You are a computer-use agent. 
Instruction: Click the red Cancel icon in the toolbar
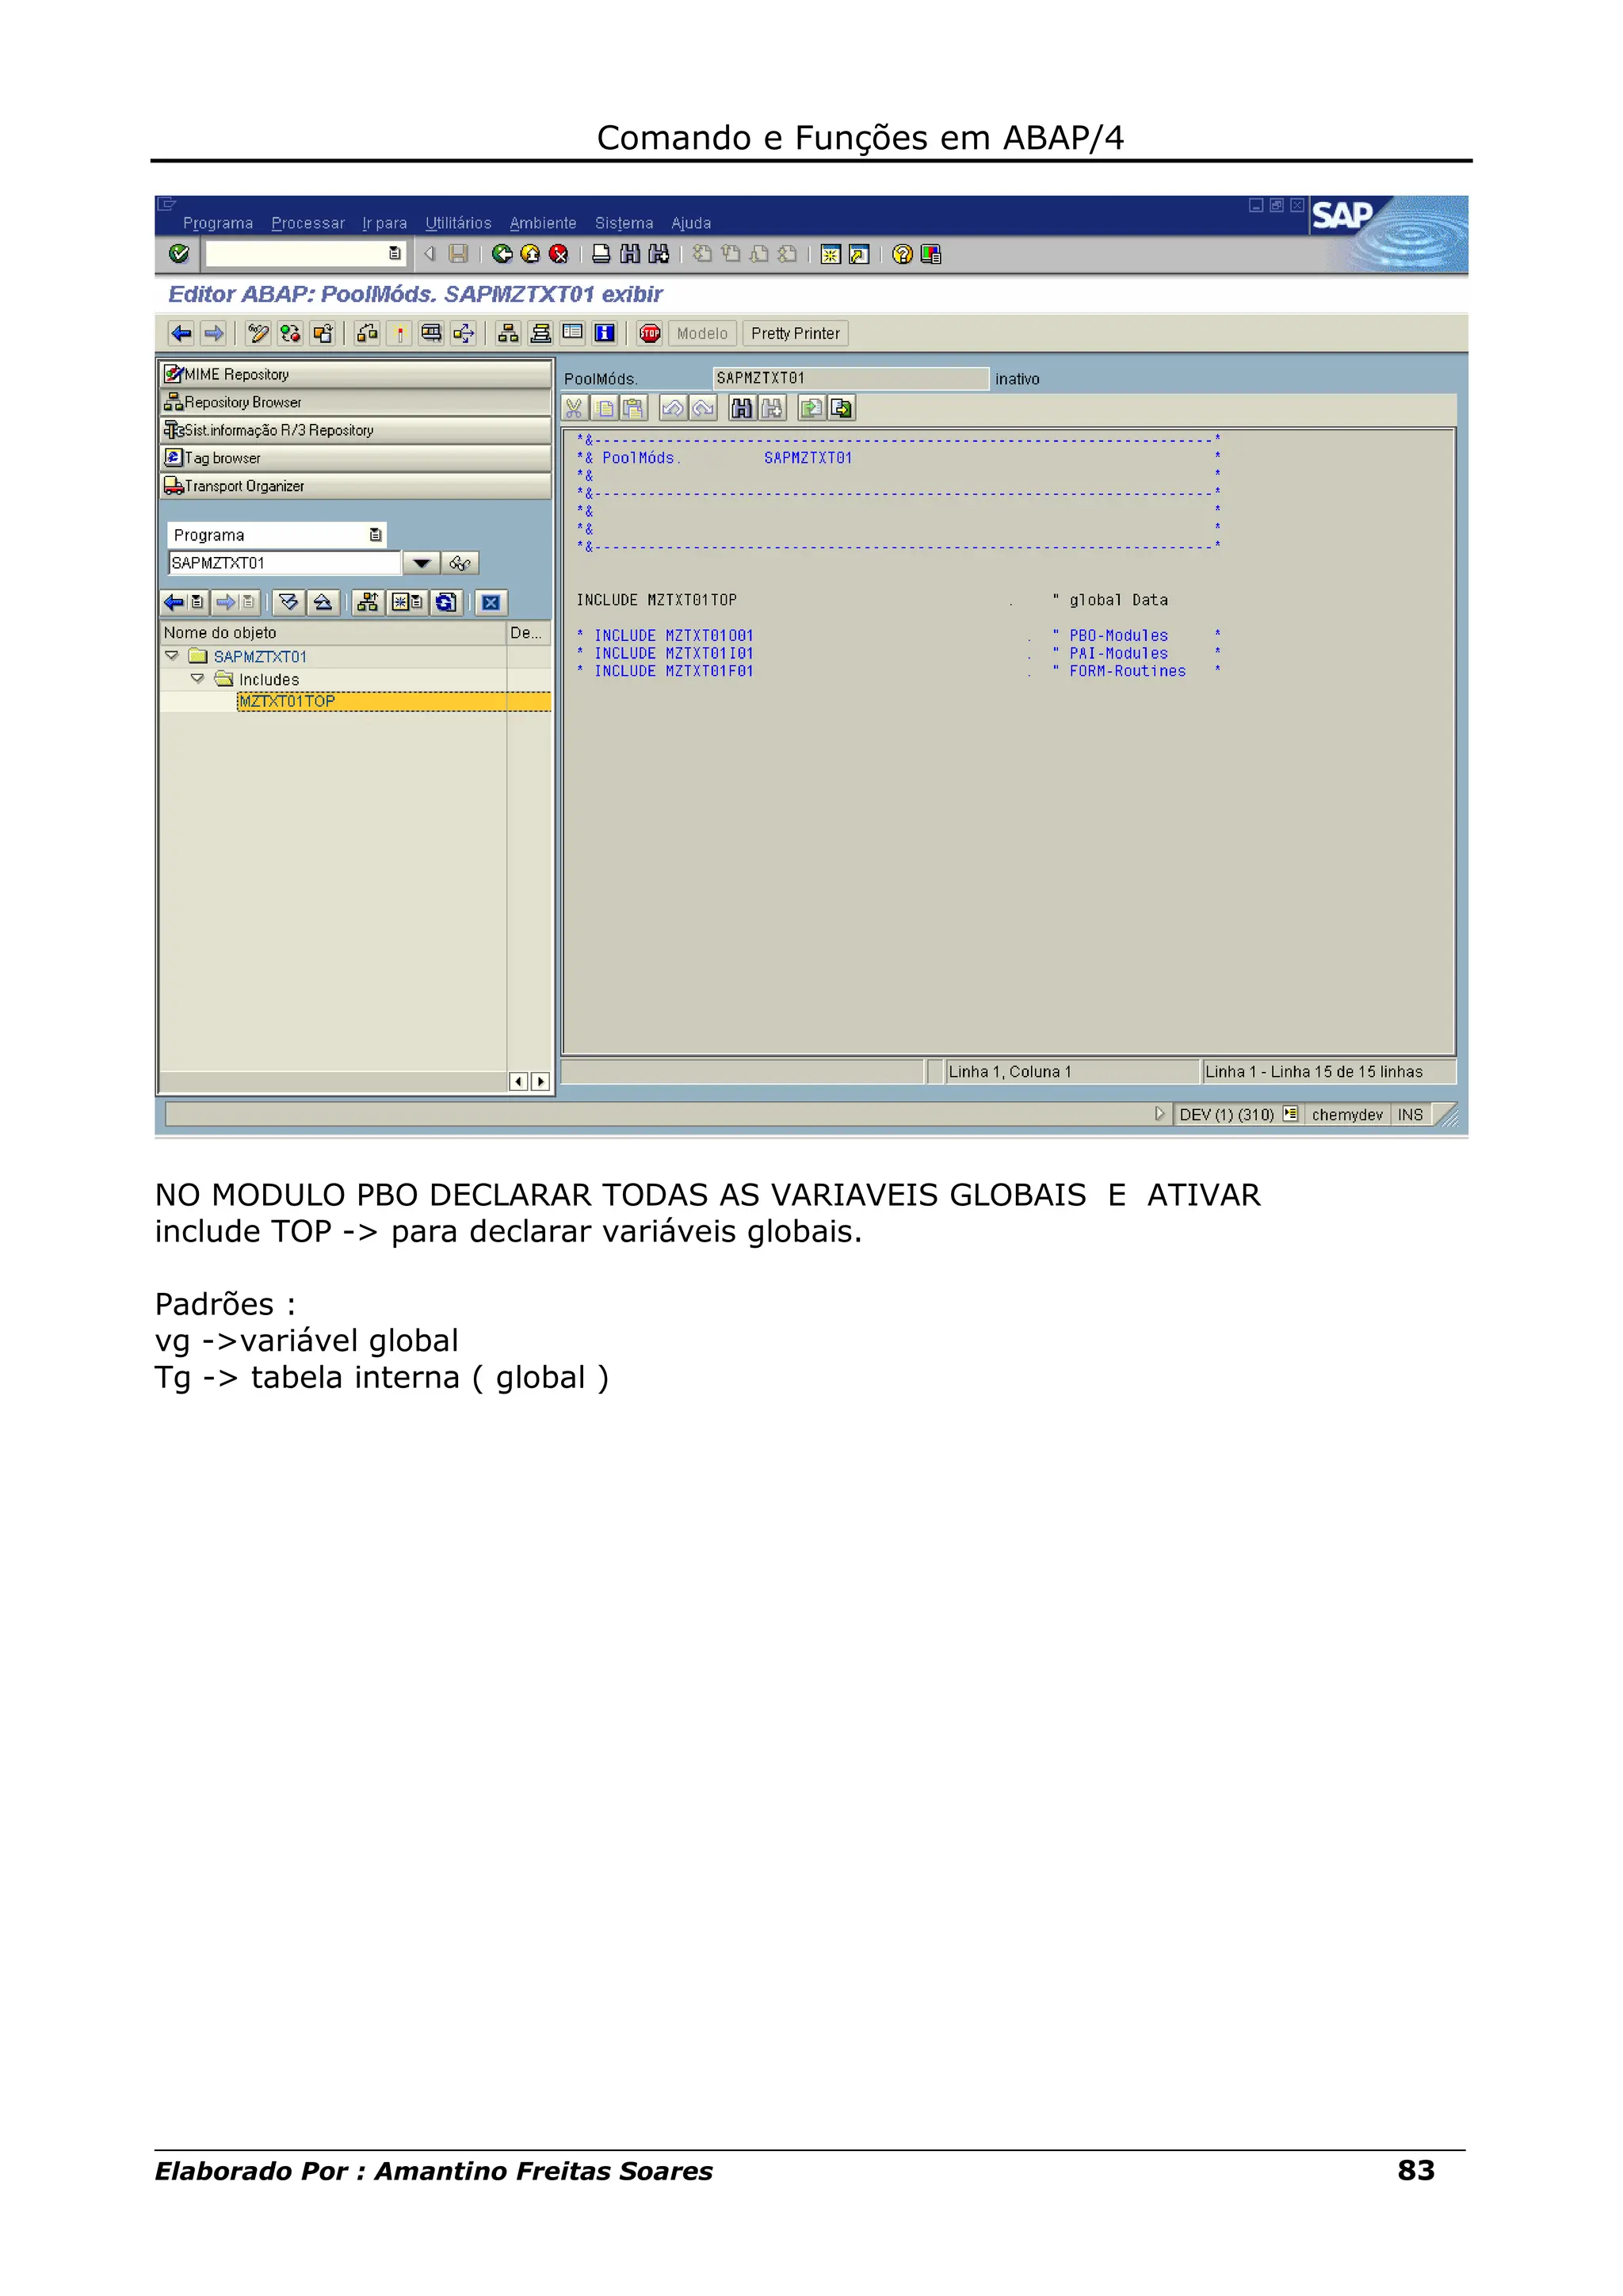tap(559, 254)
